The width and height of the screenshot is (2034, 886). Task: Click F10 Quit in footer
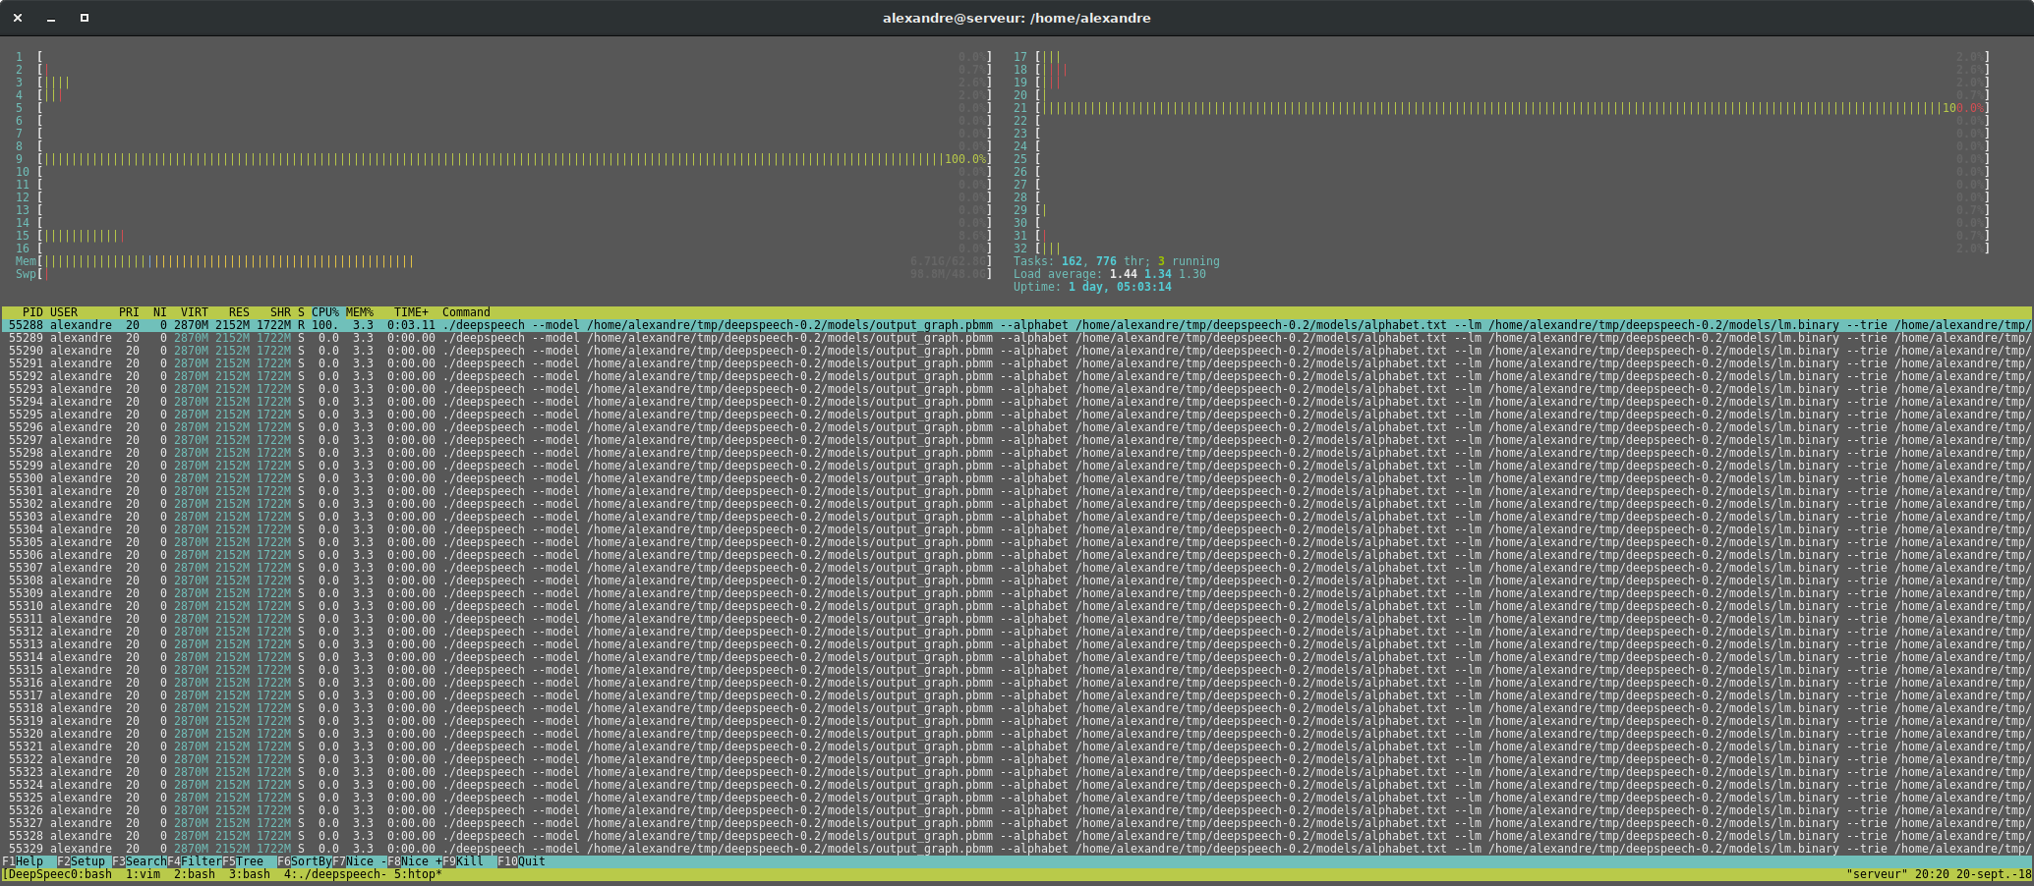click(x=521, y=861)
